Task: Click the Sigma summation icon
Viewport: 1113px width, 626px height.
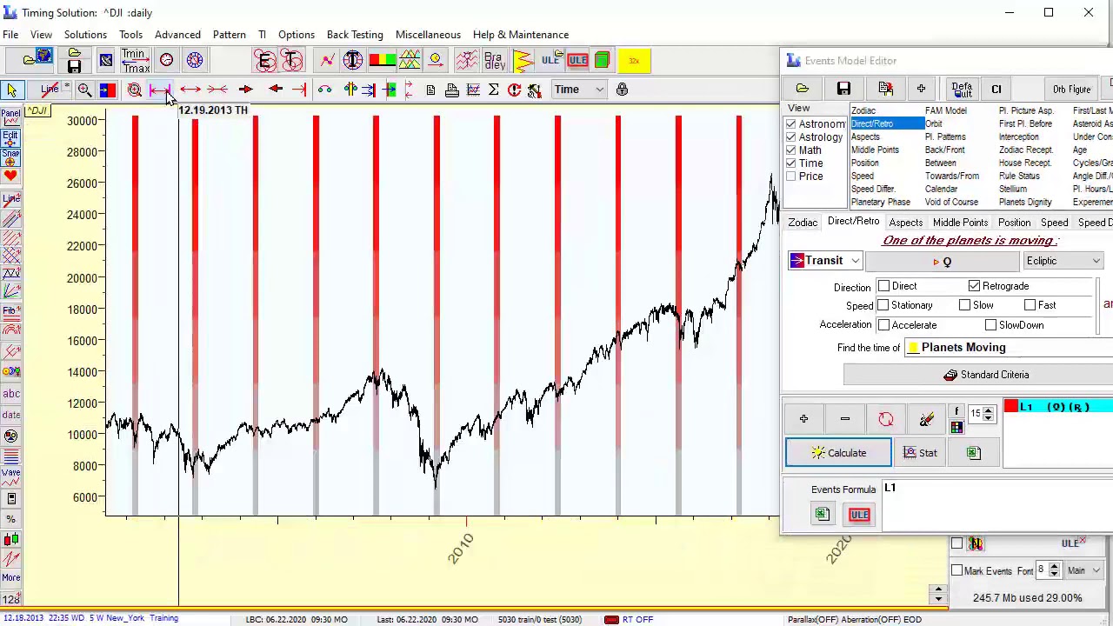Action: pos(493,90)
